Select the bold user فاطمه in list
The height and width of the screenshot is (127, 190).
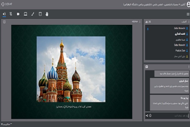(180, 34)
